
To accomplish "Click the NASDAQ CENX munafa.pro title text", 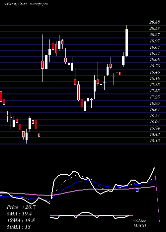I will pos(26,4).
